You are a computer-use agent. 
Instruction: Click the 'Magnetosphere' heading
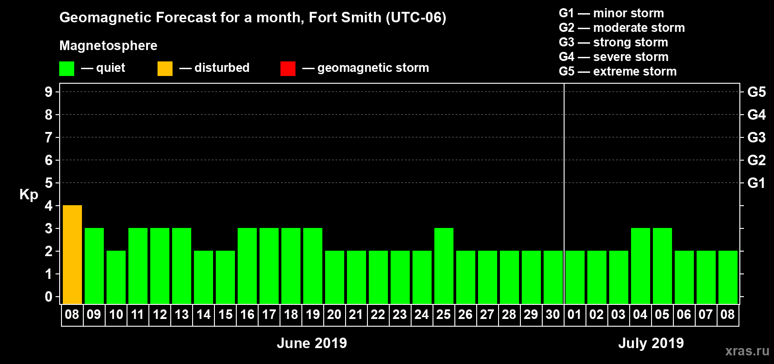click(108, 45)
